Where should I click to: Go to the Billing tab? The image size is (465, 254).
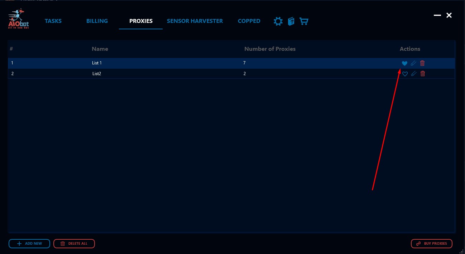(x=97, y=21)
